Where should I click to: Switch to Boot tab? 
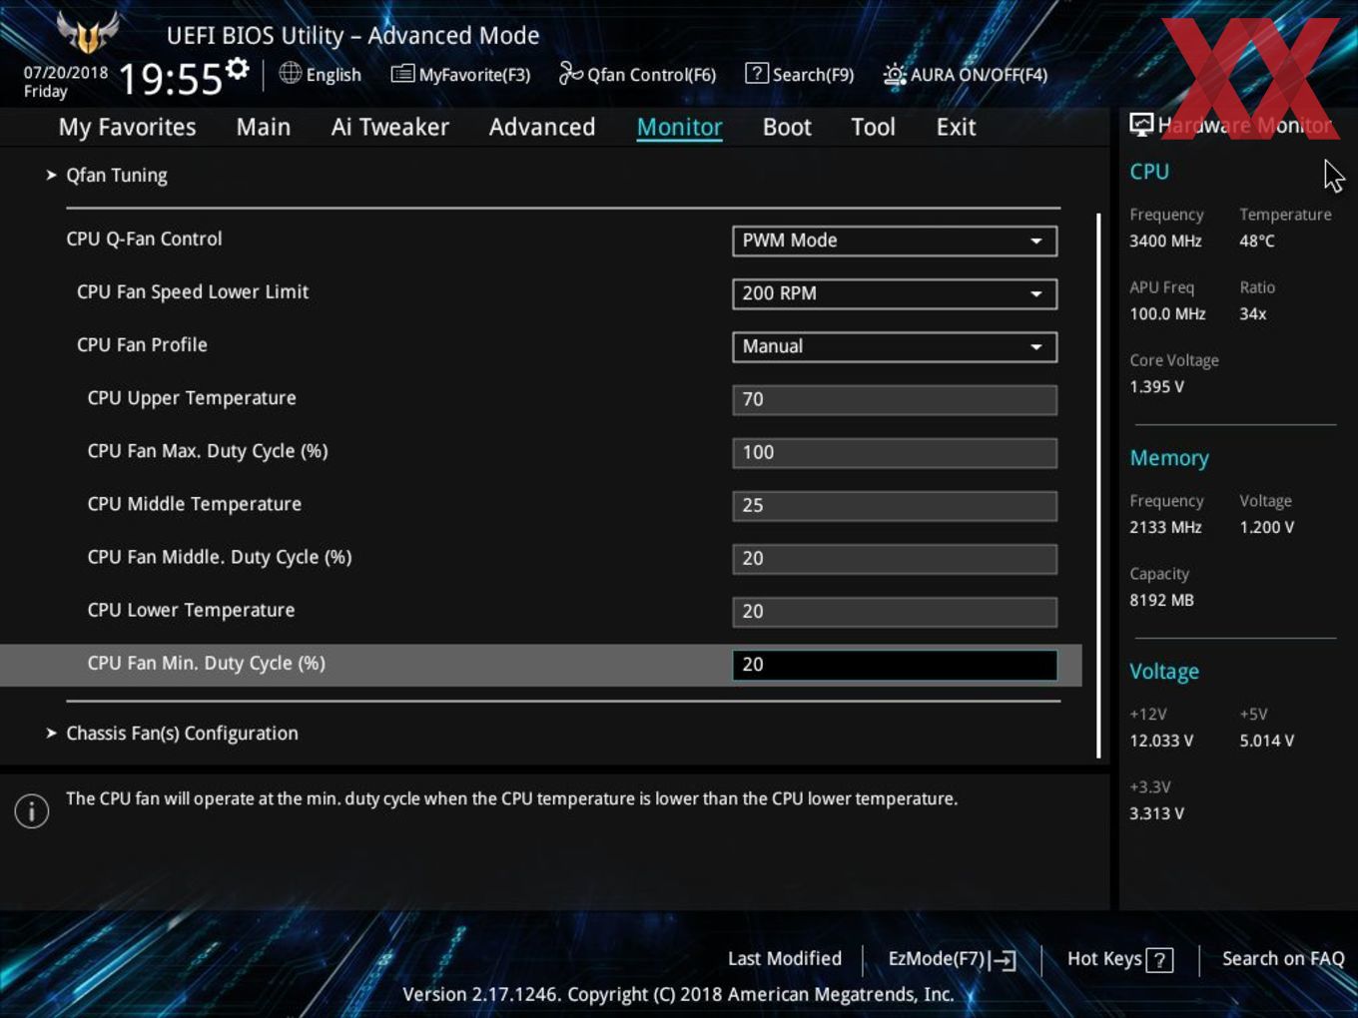pyautogui.click(x=787, y=127)
